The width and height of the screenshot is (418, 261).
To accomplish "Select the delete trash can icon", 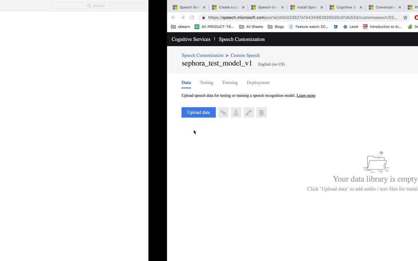I will [x=262, y=112].
